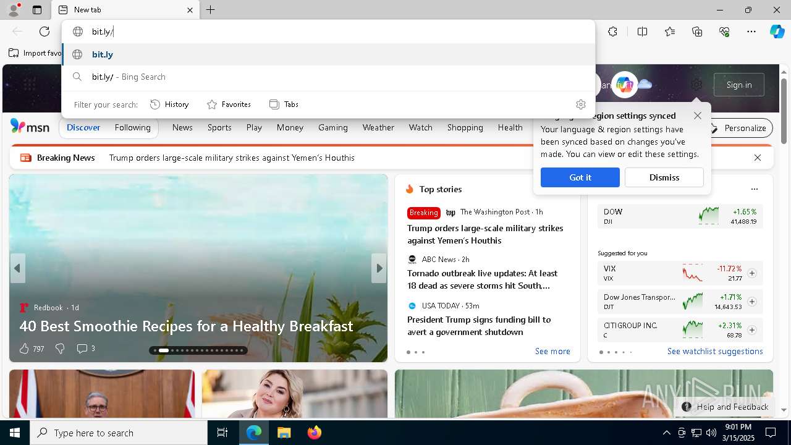Filter search by Tabs
791x445 pixels.
pyautogui.click(x=284, y=104)
